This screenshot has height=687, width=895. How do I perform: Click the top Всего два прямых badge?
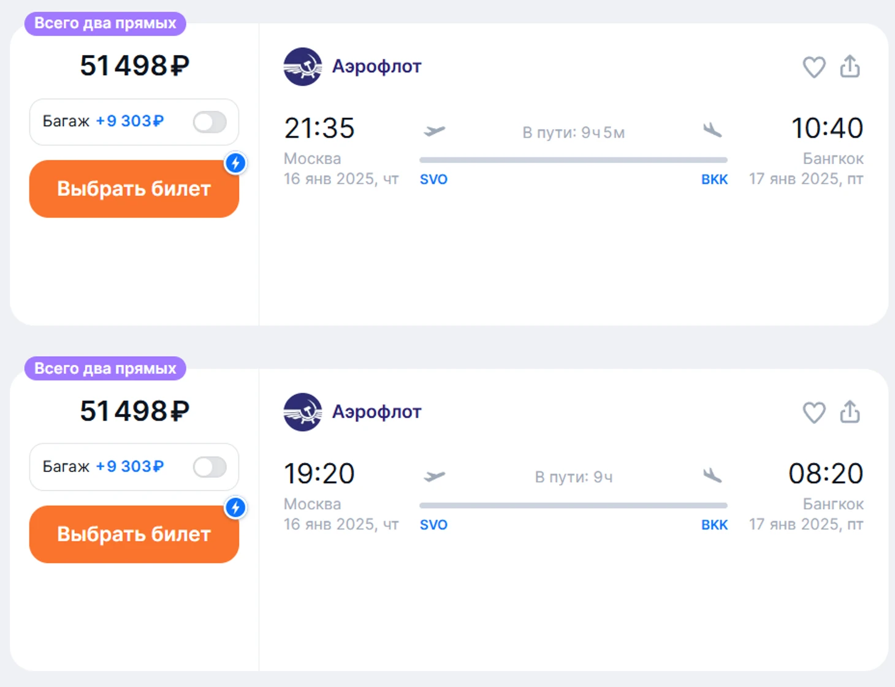tap(105, 23)
